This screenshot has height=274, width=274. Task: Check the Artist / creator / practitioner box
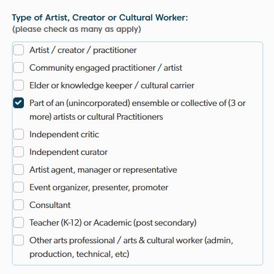coord(18,50)
